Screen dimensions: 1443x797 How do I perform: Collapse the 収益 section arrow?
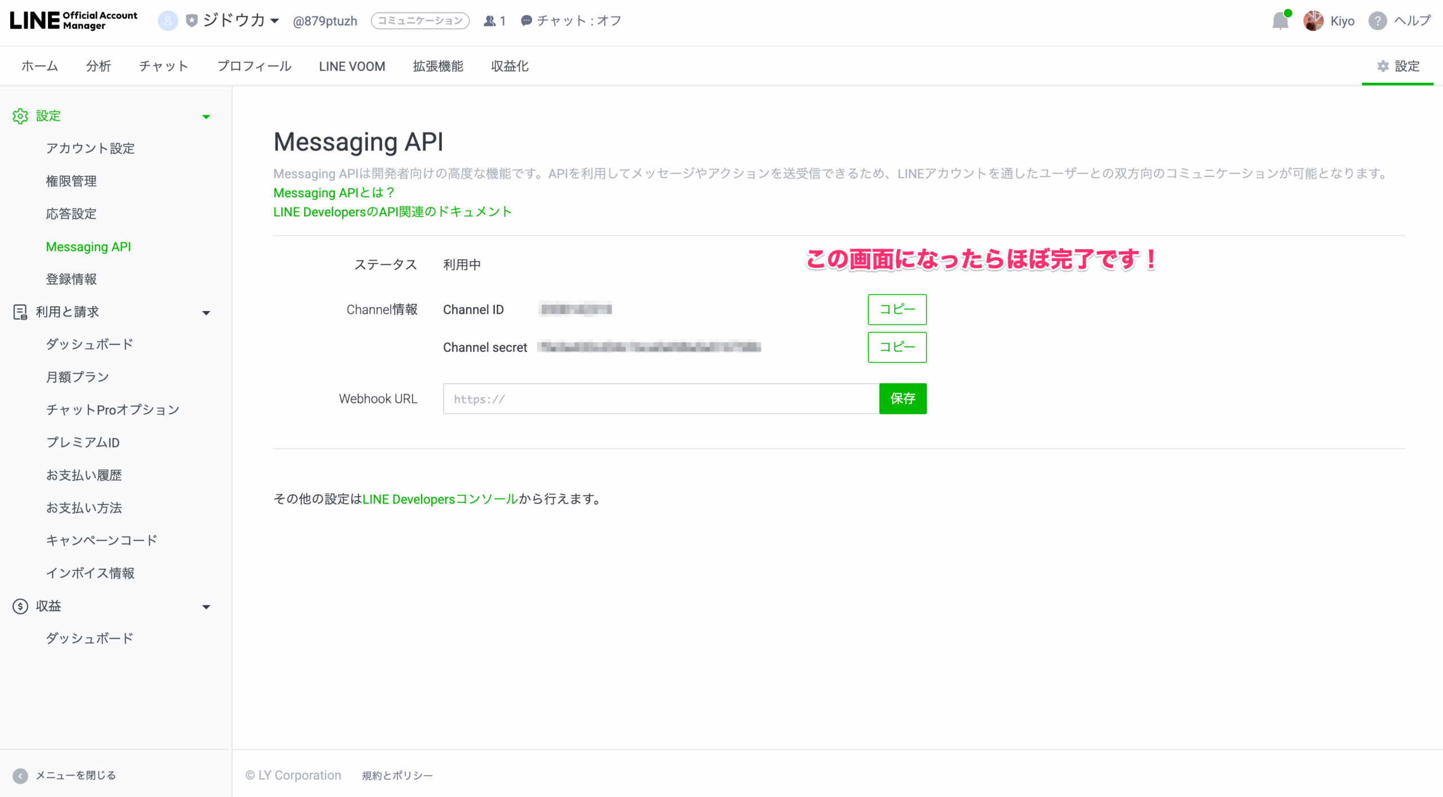coord(206,607)
